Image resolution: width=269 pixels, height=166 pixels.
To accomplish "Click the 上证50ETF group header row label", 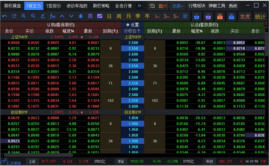I will 19,37.
